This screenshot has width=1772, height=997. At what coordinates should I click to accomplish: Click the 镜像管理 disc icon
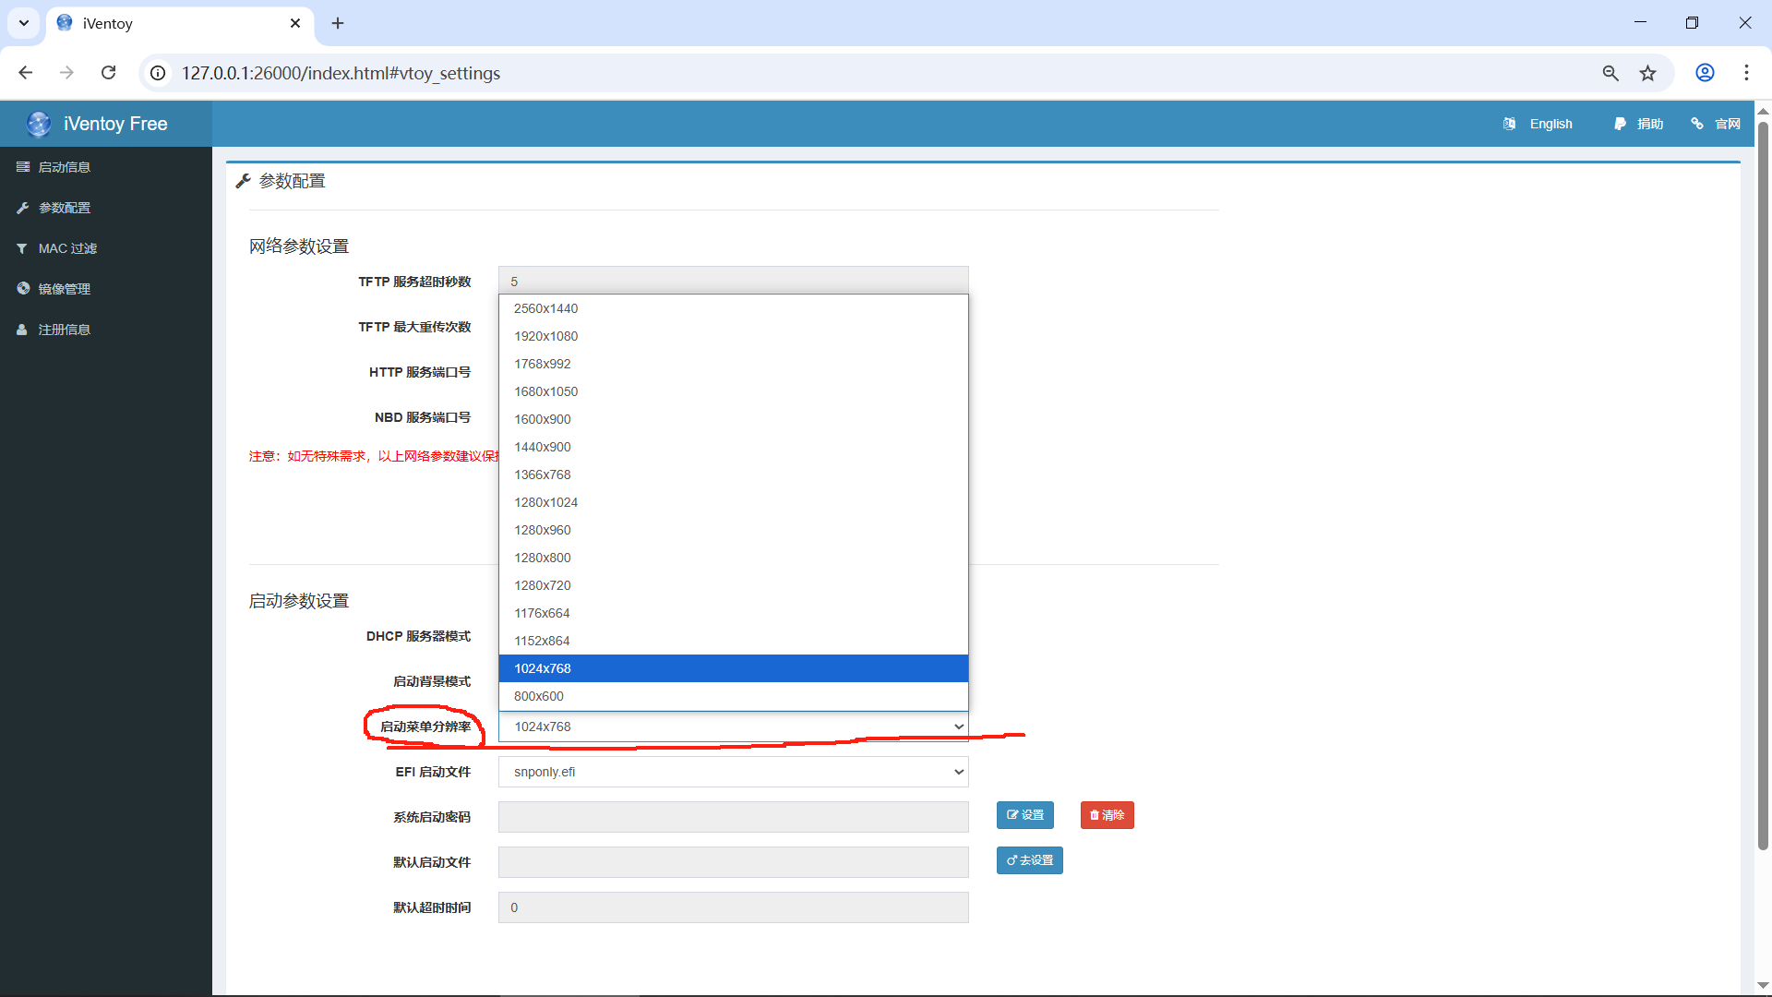(23, 289)
